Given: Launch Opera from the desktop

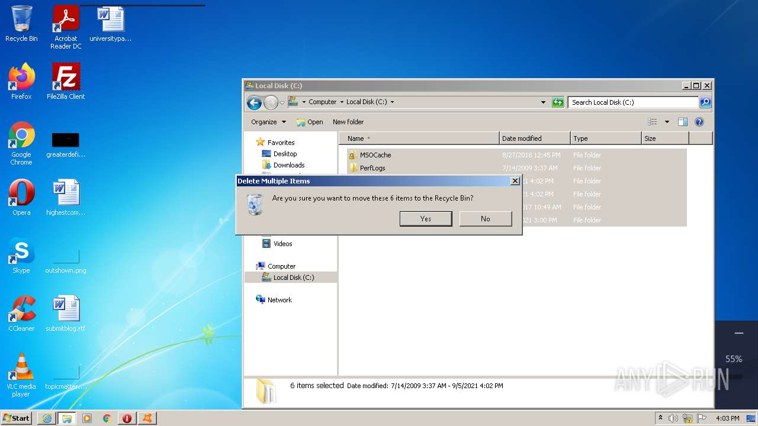Looking at the screenshot, I should [21, 198].
